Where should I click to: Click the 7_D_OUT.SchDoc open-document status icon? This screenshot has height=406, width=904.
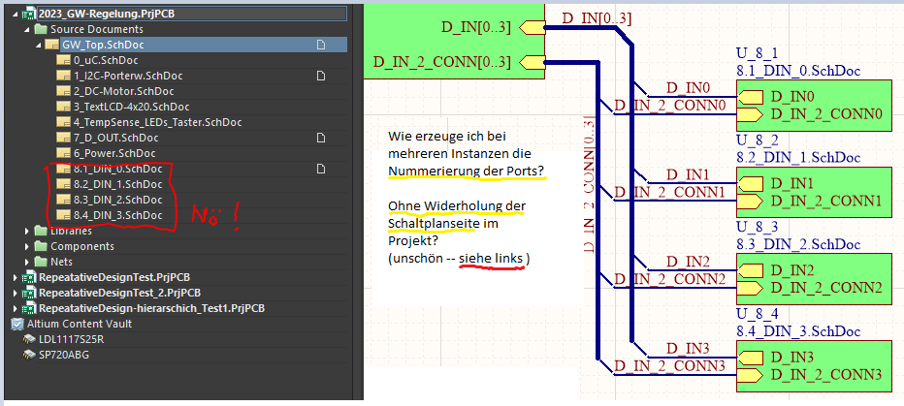322,138
